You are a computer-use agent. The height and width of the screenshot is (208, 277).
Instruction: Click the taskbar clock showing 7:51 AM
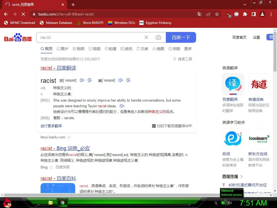(253, 203)
